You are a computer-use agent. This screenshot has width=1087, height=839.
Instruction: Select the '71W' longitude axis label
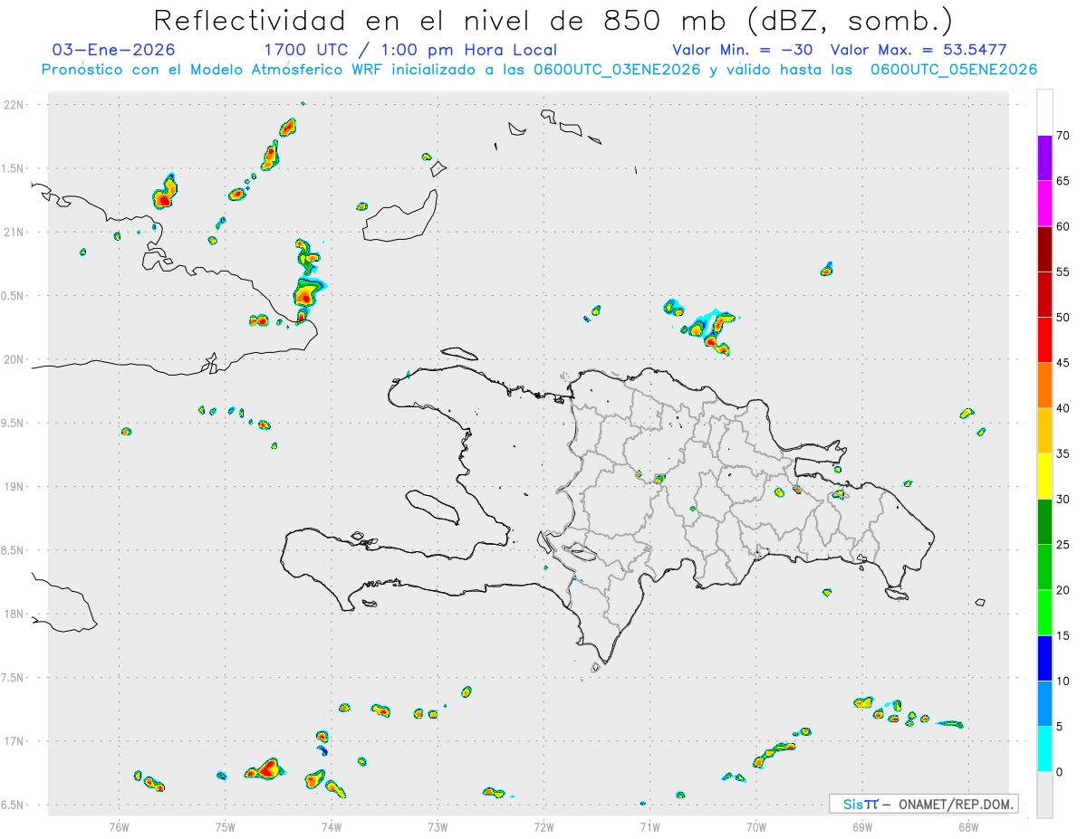click(x=649, y=826)
